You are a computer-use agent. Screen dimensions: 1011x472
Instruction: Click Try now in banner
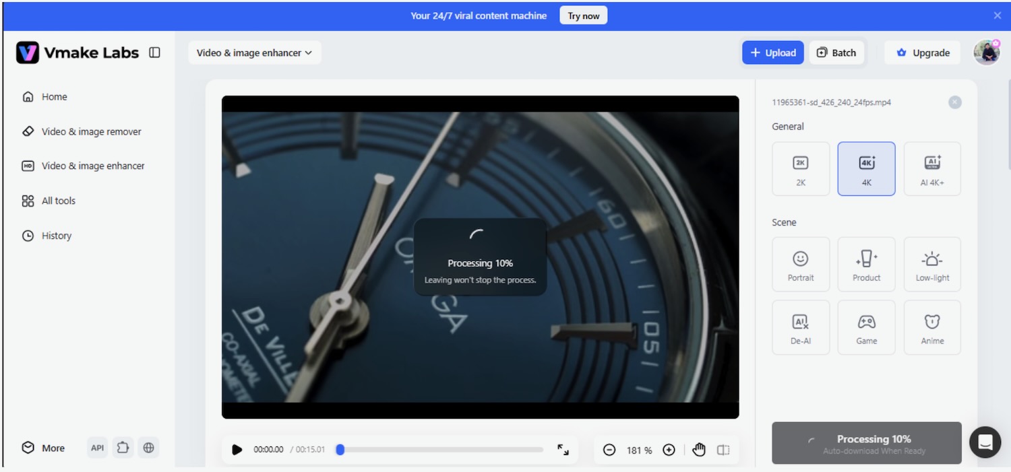(583, 15)
